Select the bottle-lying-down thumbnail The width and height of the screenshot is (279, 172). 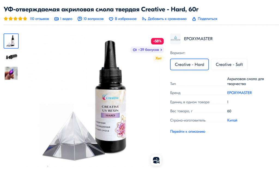11,57
